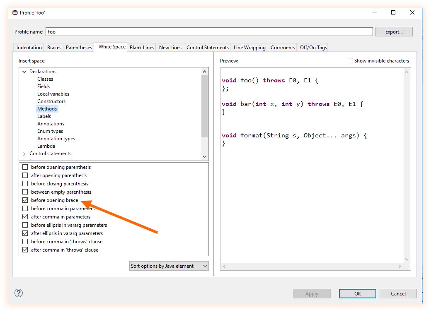Click tree scrollbar up arrow
431x312 pixels.
(x=204, y=72)
